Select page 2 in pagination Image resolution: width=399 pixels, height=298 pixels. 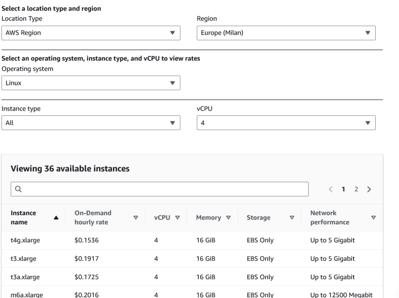coord(356,189)
